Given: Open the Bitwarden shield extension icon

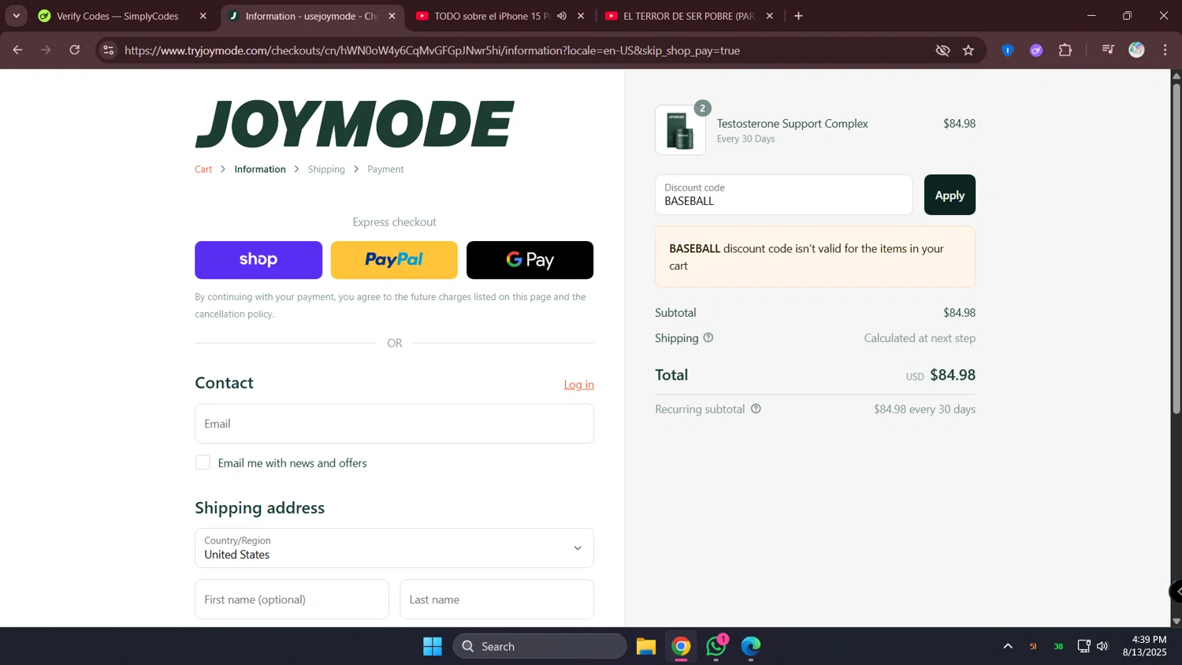Looking at the screenshot, I should 1007,50.
